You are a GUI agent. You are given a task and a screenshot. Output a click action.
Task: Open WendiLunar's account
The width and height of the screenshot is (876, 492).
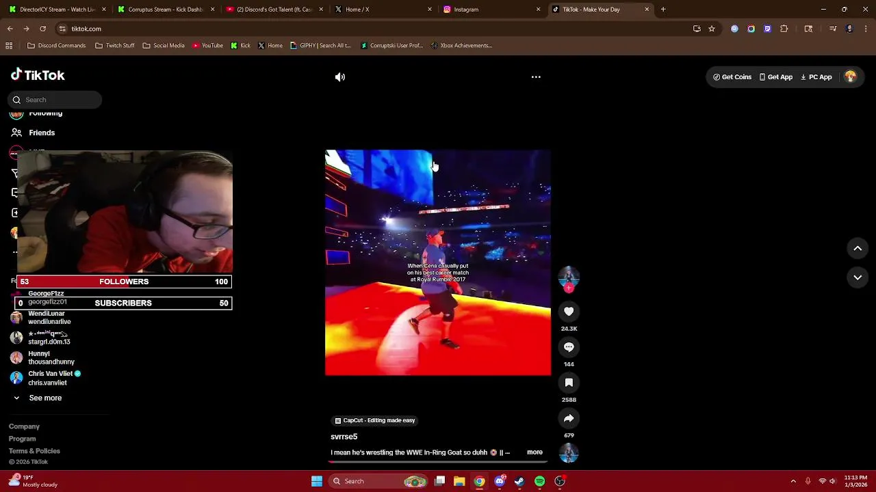(41, 318)
